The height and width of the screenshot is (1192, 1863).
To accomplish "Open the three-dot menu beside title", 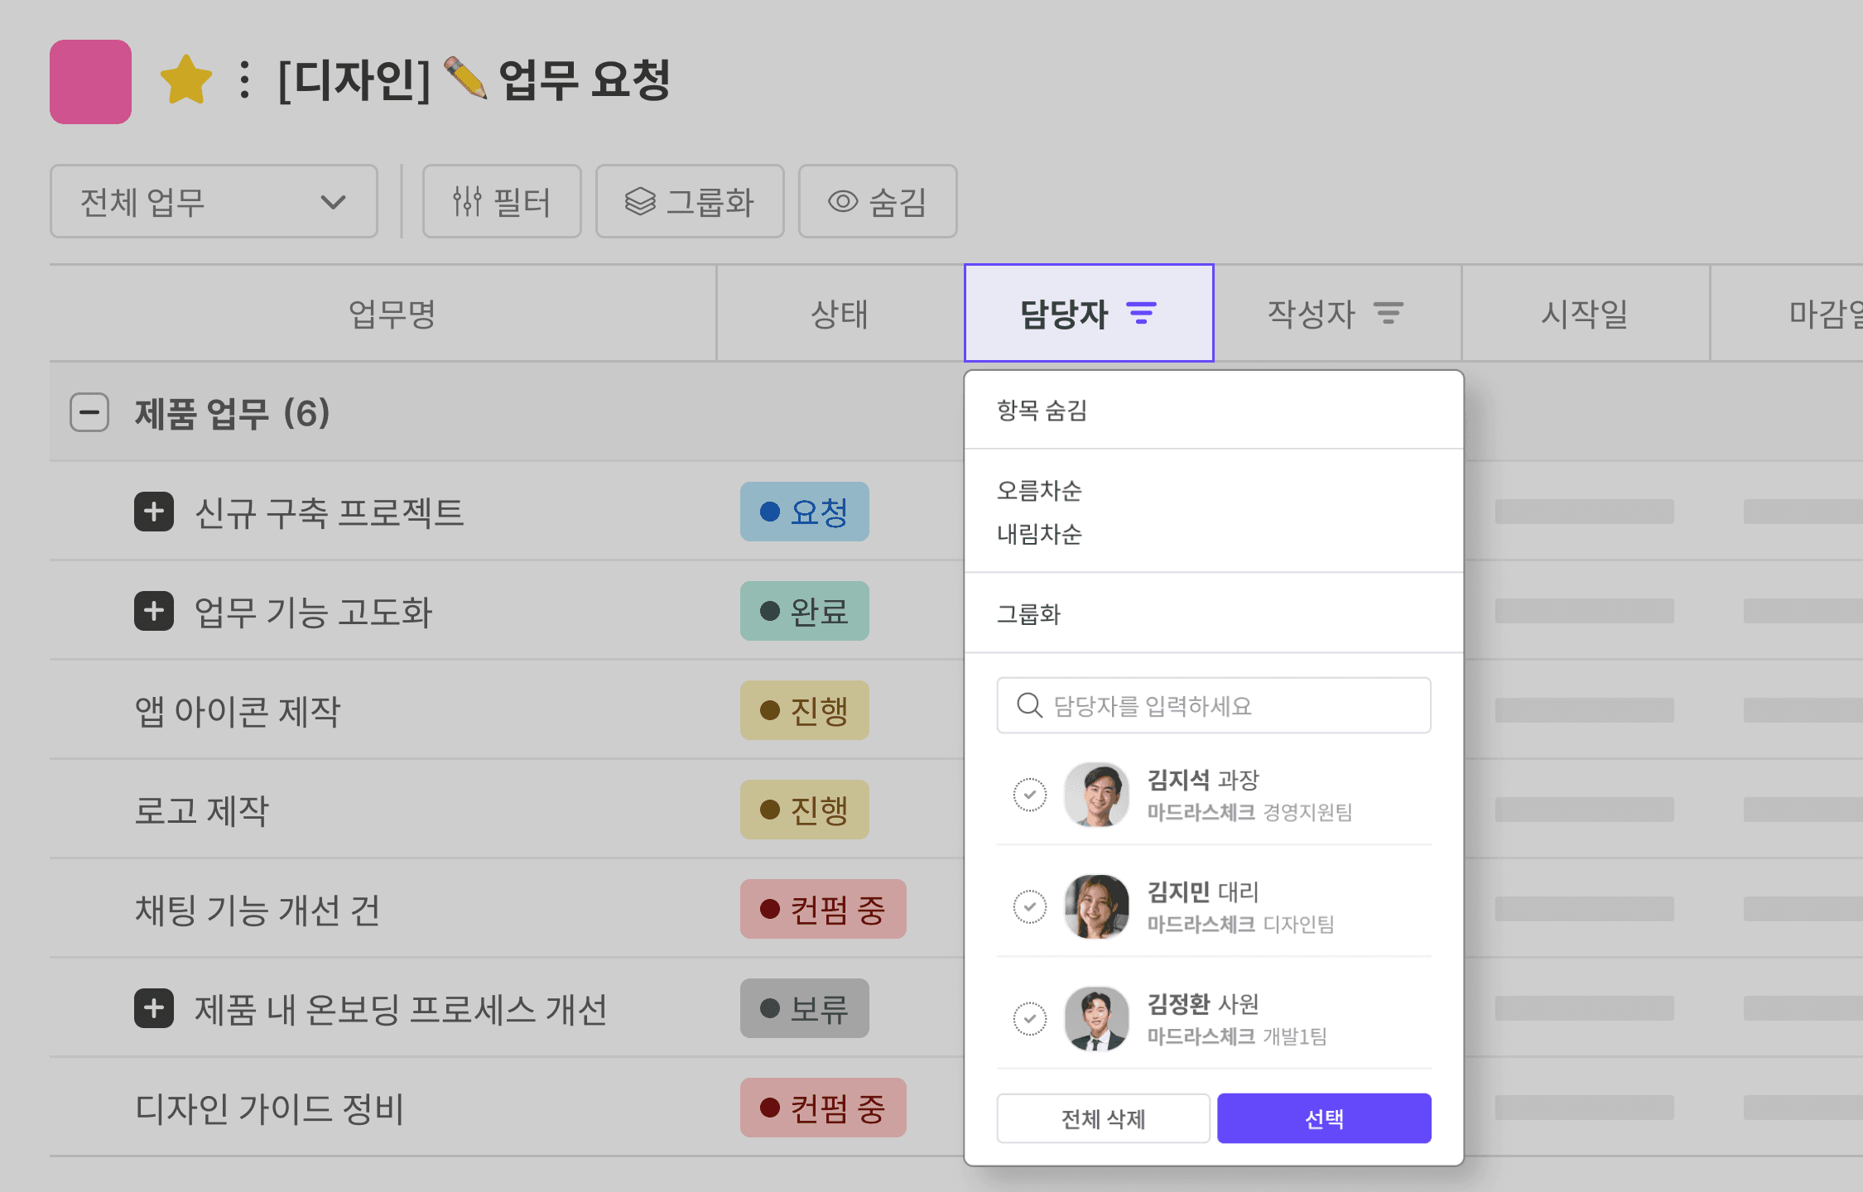I will [x=244, y=80].
